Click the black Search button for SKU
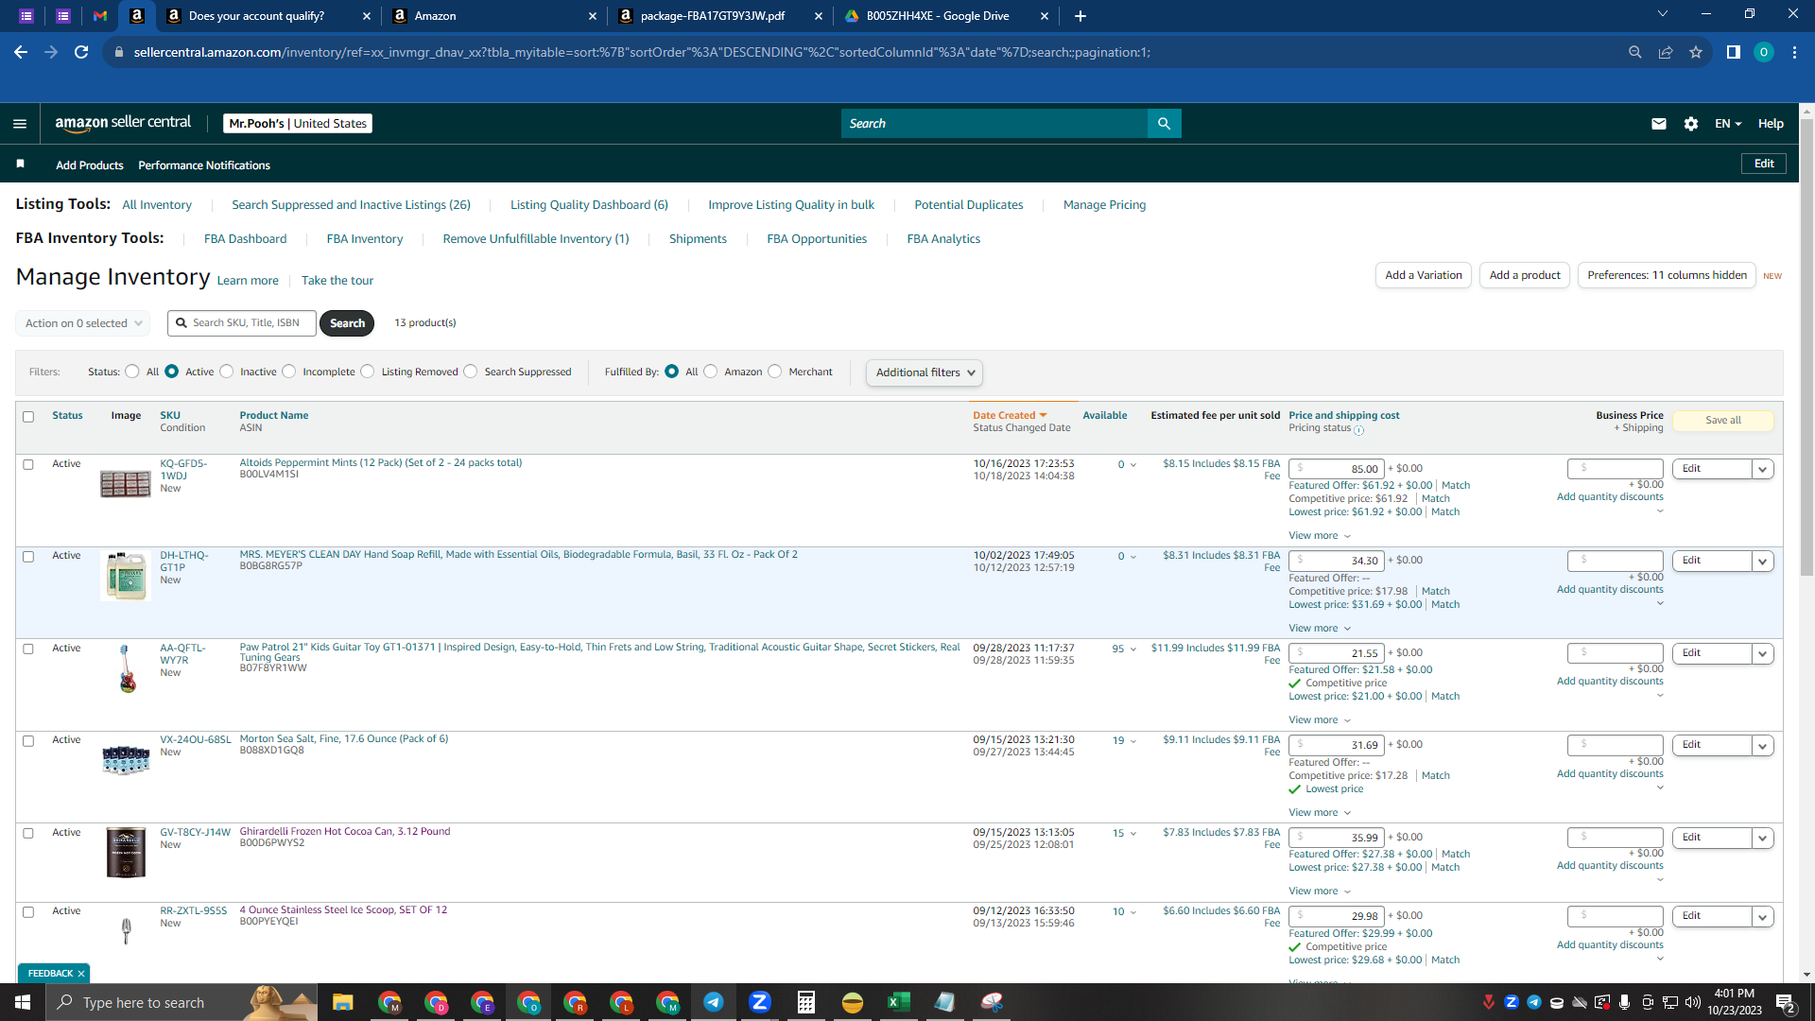This screenshot has width=1815, height=1021. click(347, 323)
